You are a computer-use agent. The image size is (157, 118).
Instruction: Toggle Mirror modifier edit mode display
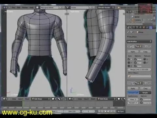click(141, 46)
